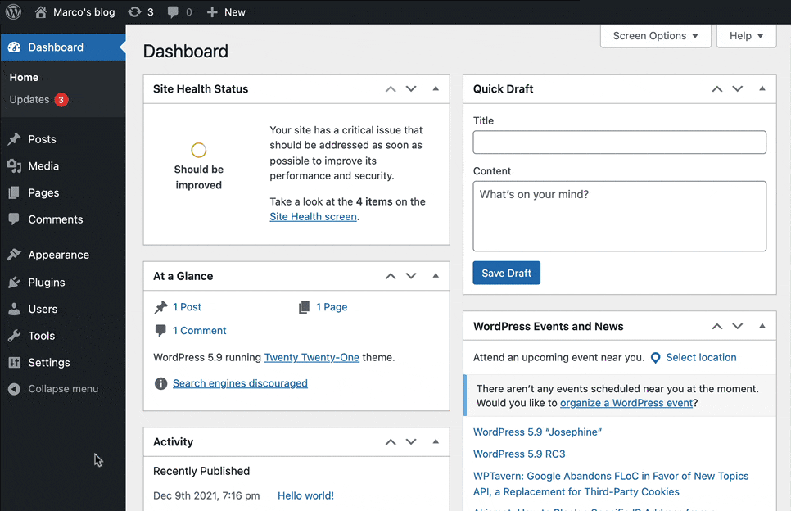
Task: Open the updates icon in admin bar
Action: point(135,12)
